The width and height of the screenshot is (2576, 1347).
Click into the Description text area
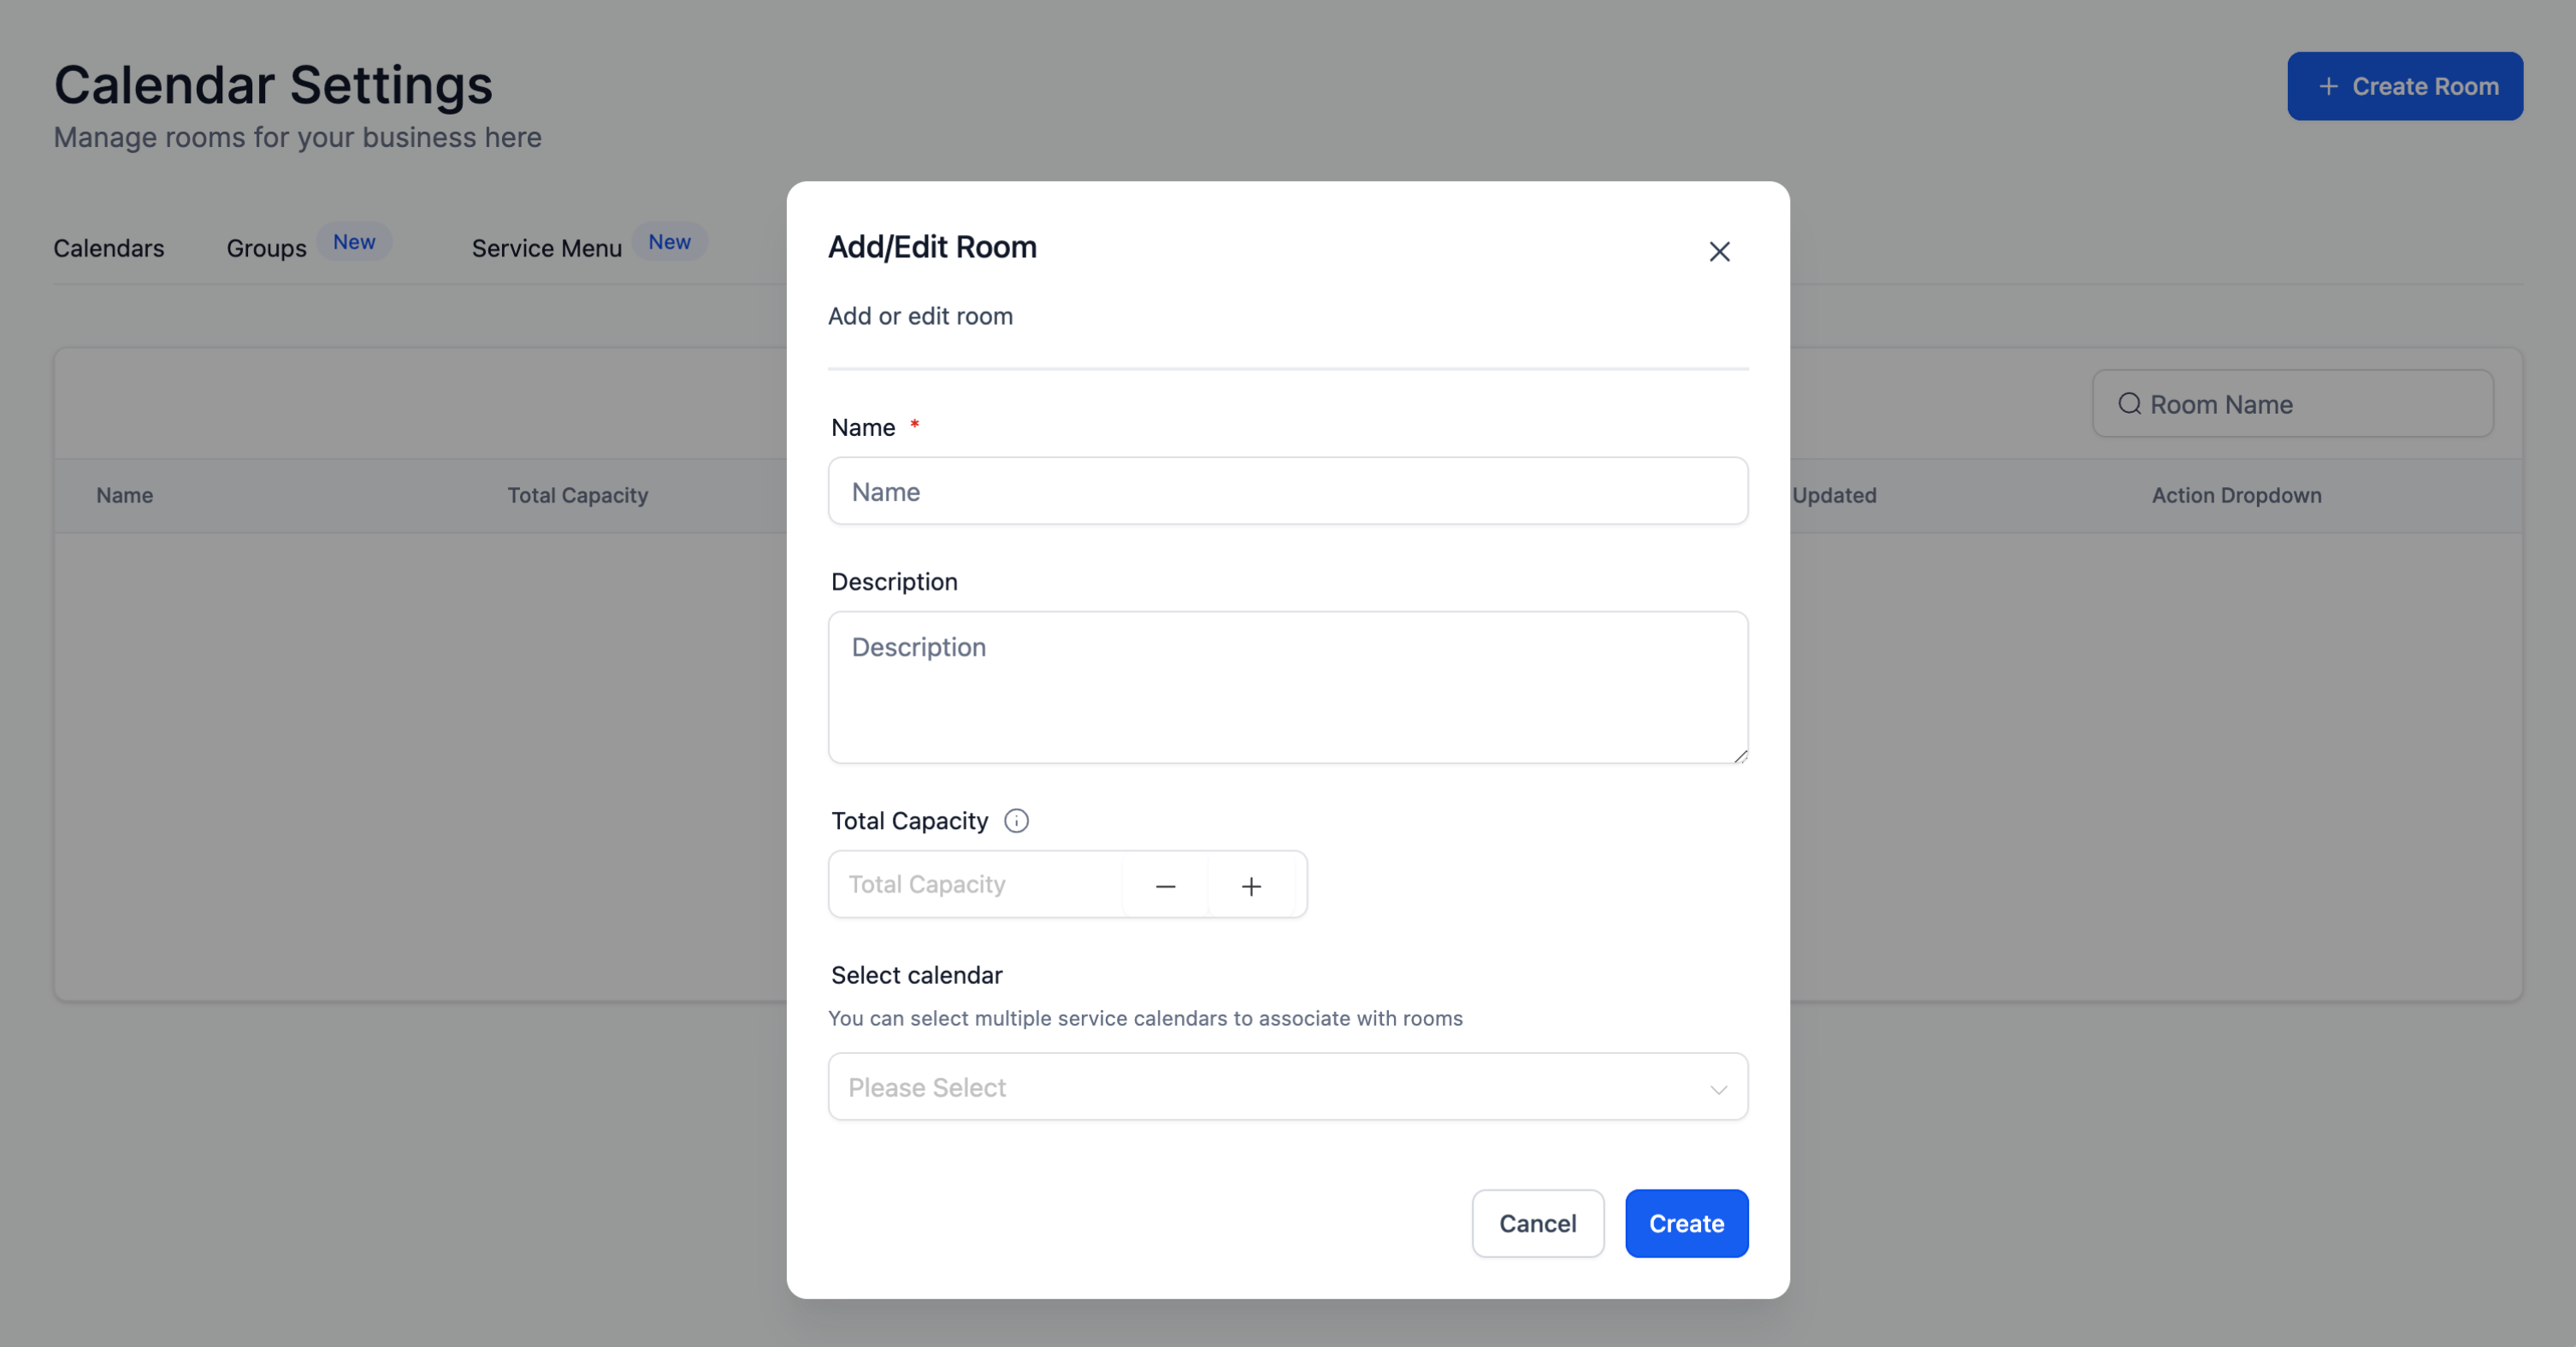[x=1287, y=687]
